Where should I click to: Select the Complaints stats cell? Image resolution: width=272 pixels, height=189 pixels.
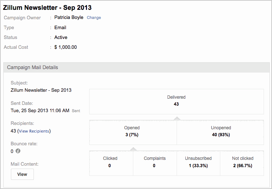[x=155, y=162]
